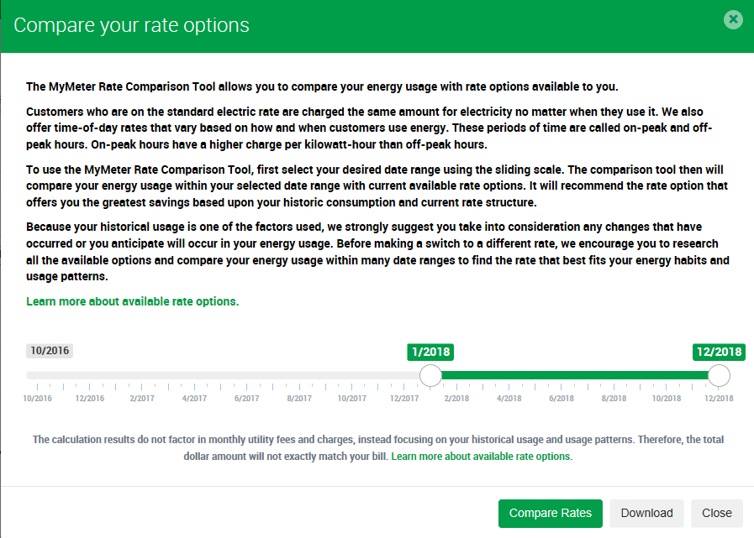
Task: Click the footnote 'Learn more about available rate options' link
Action: pyautogui.click(x=481, y=457)
